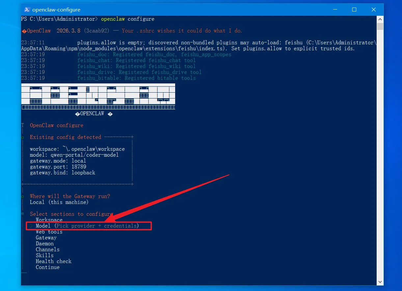Click 'feishu_doc: Registered feishu_doc' log line

point(154,54)
